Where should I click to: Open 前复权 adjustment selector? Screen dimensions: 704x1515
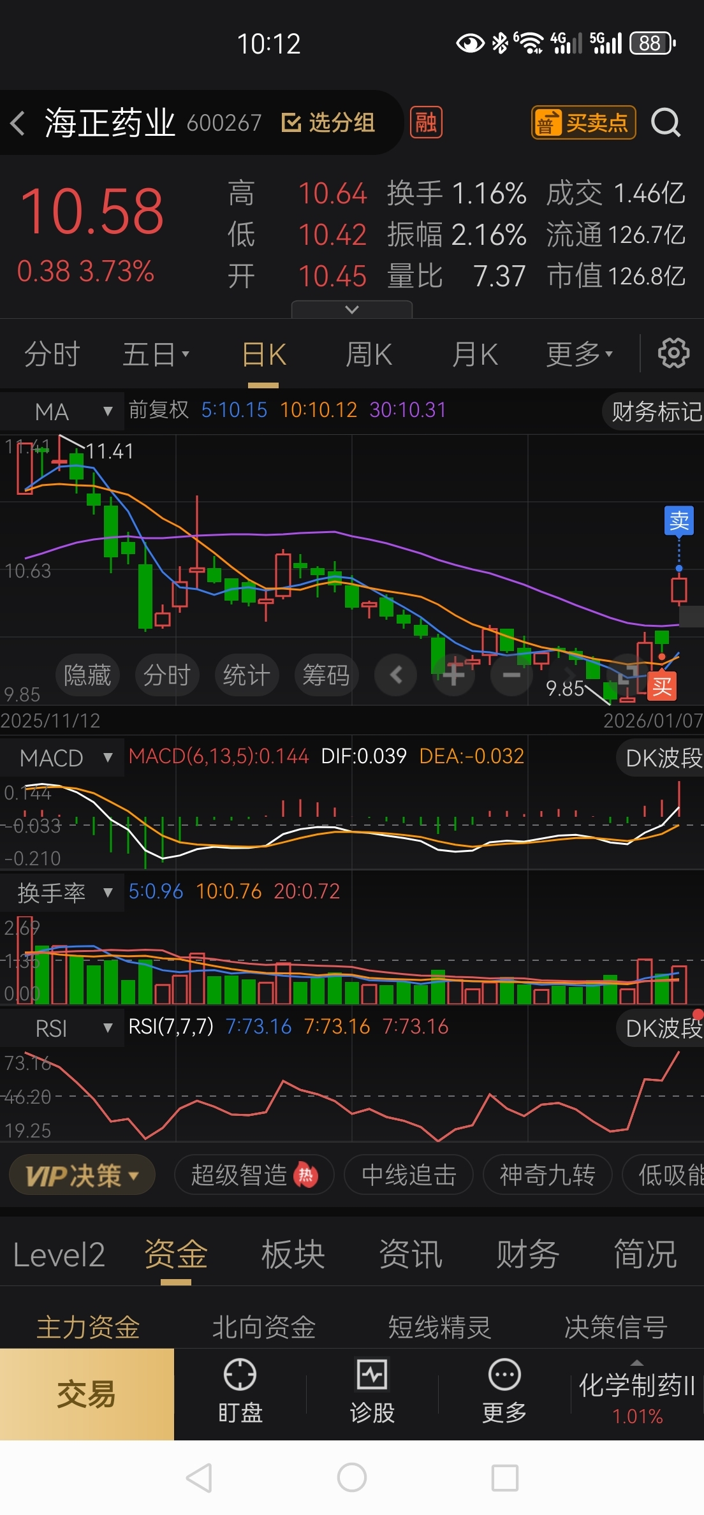pyautogui.click(x=159, y=409)
